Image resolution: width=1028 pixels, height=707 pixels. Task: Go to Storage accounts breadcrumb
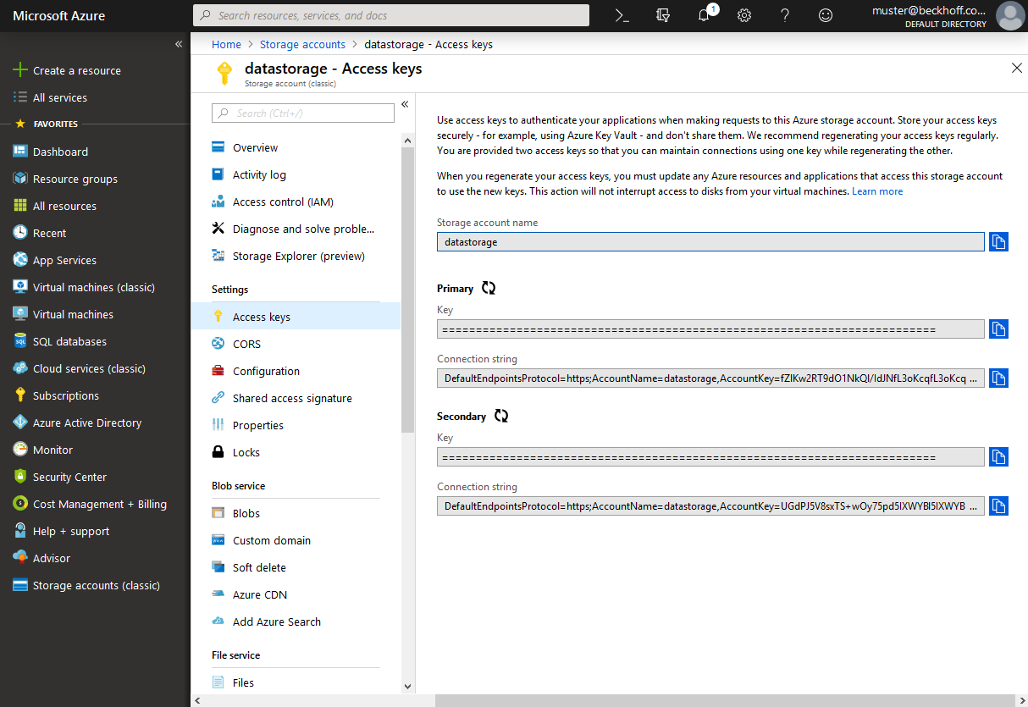[302, 44]
